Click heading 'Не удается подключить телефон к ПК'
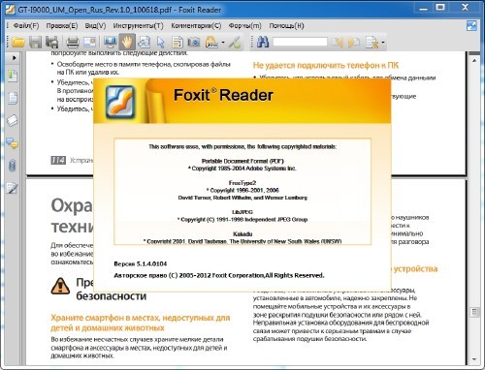This screenshot has width=485, height=370. pyautogui.click(x=326, y=65)
